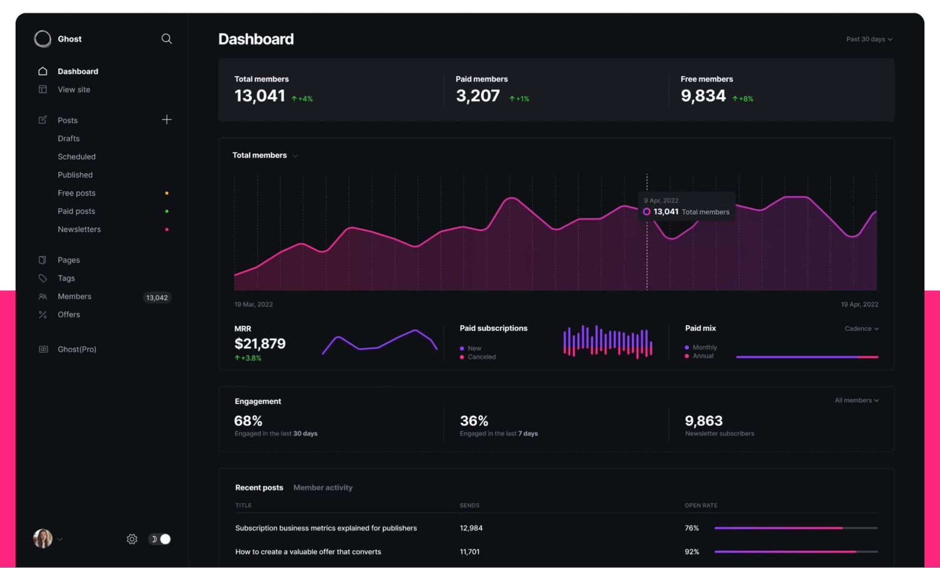
Task: Click the Pages sidebar icon
Action: click(42, 260)
